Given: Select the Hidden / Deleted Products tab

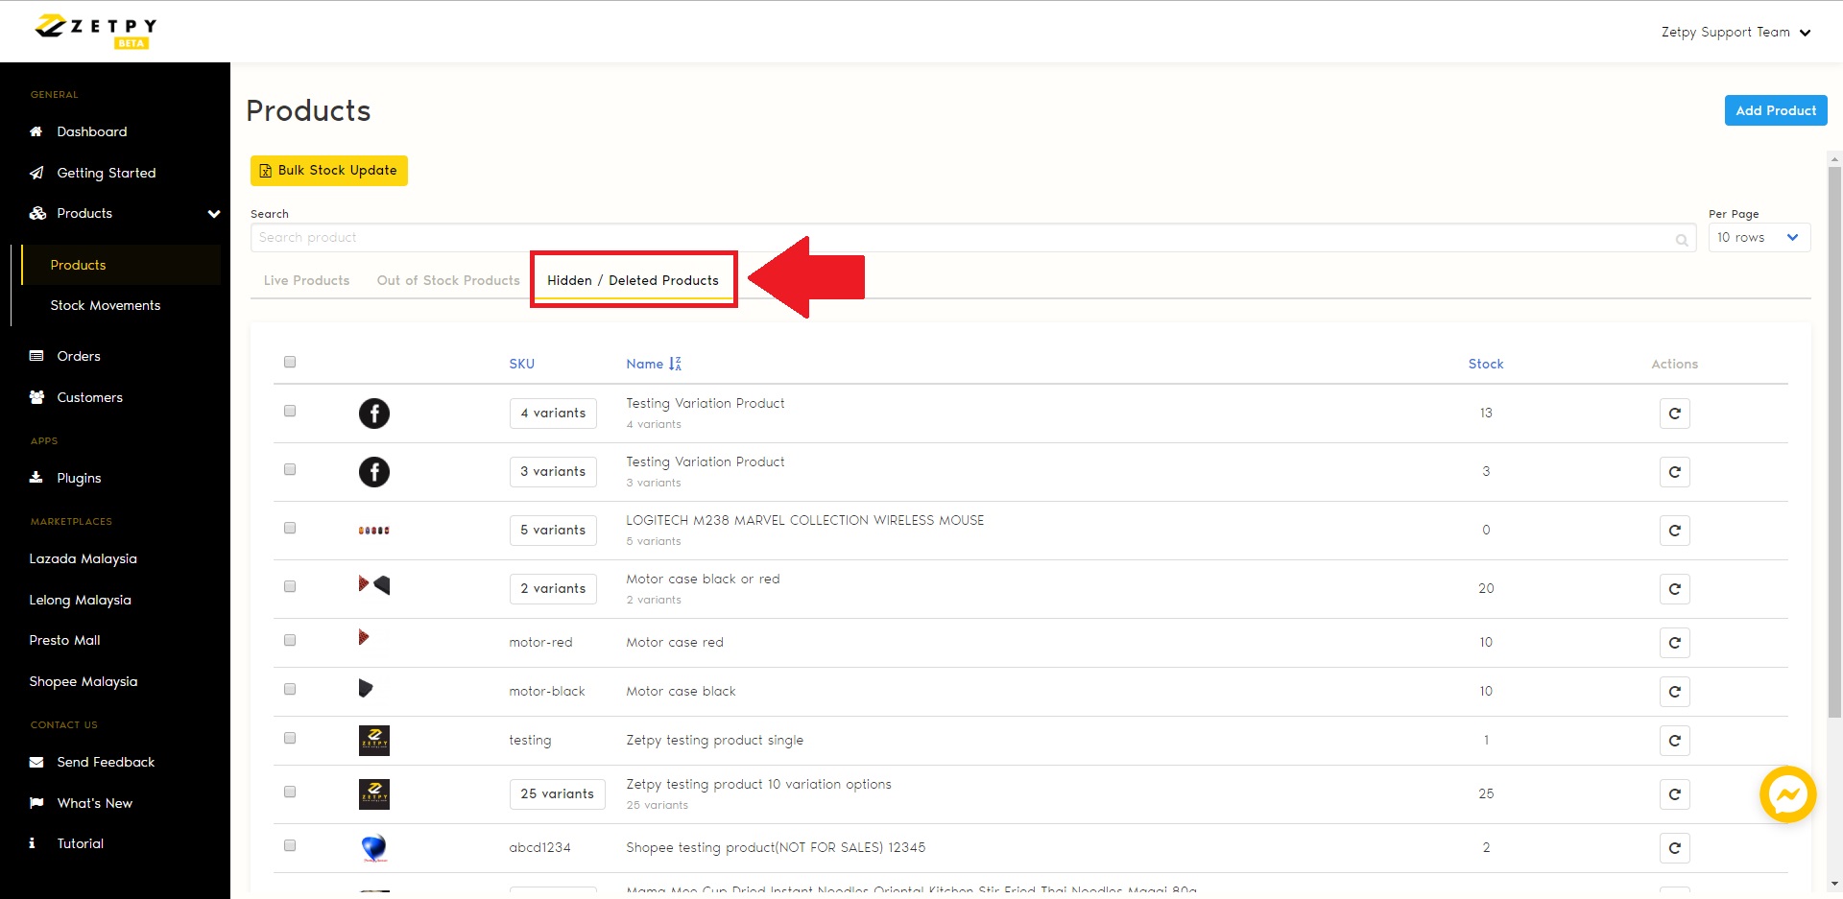Looking at the screenshot, I should pyautogui.click(x=633, y=280).
